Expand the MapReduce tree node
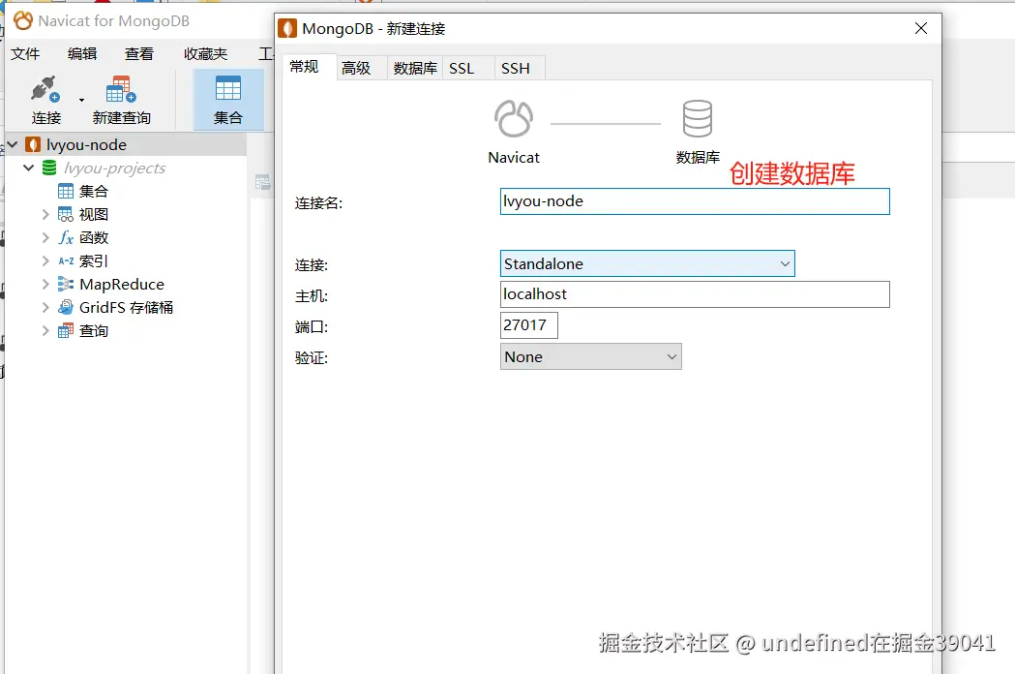 [45, 285]
